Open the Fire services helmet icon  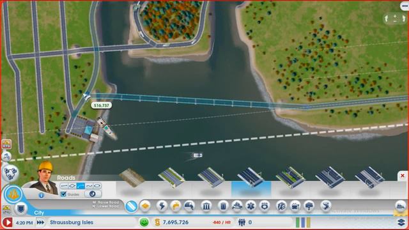pos(237,206)
